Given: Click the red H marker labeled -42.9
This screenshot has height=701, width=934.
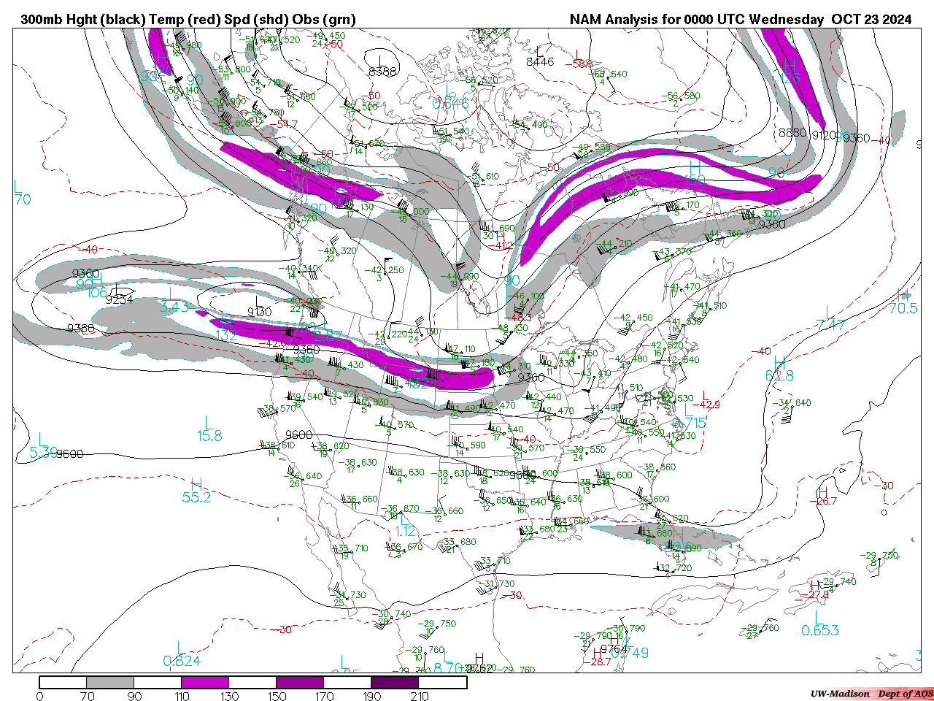Looking at the screenshot, I should point(705,395).
